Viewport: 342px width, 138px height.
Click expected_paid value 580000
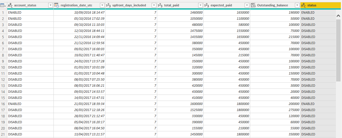click(x=243, y=25)
